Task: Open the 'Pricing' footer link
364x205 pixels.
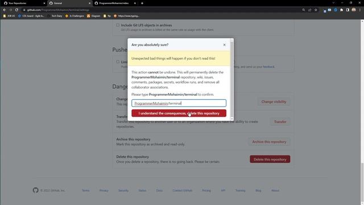Action: coord(206,190)
